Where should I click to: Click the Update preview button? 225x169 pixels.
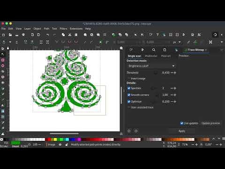(x=211, y=123)
